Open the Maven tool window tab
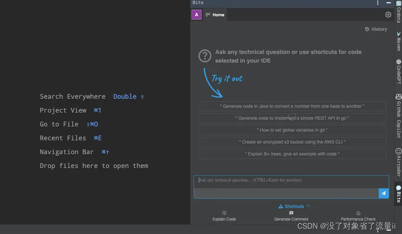The width and height of the screenshot is (402, 234). pos(398,41)
